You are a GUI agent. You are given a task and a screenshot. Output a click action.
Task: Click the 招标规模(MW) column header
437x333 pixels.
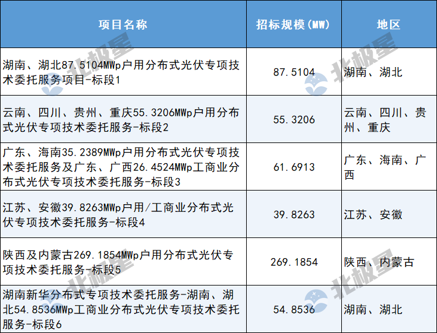[x=294, y=24]
